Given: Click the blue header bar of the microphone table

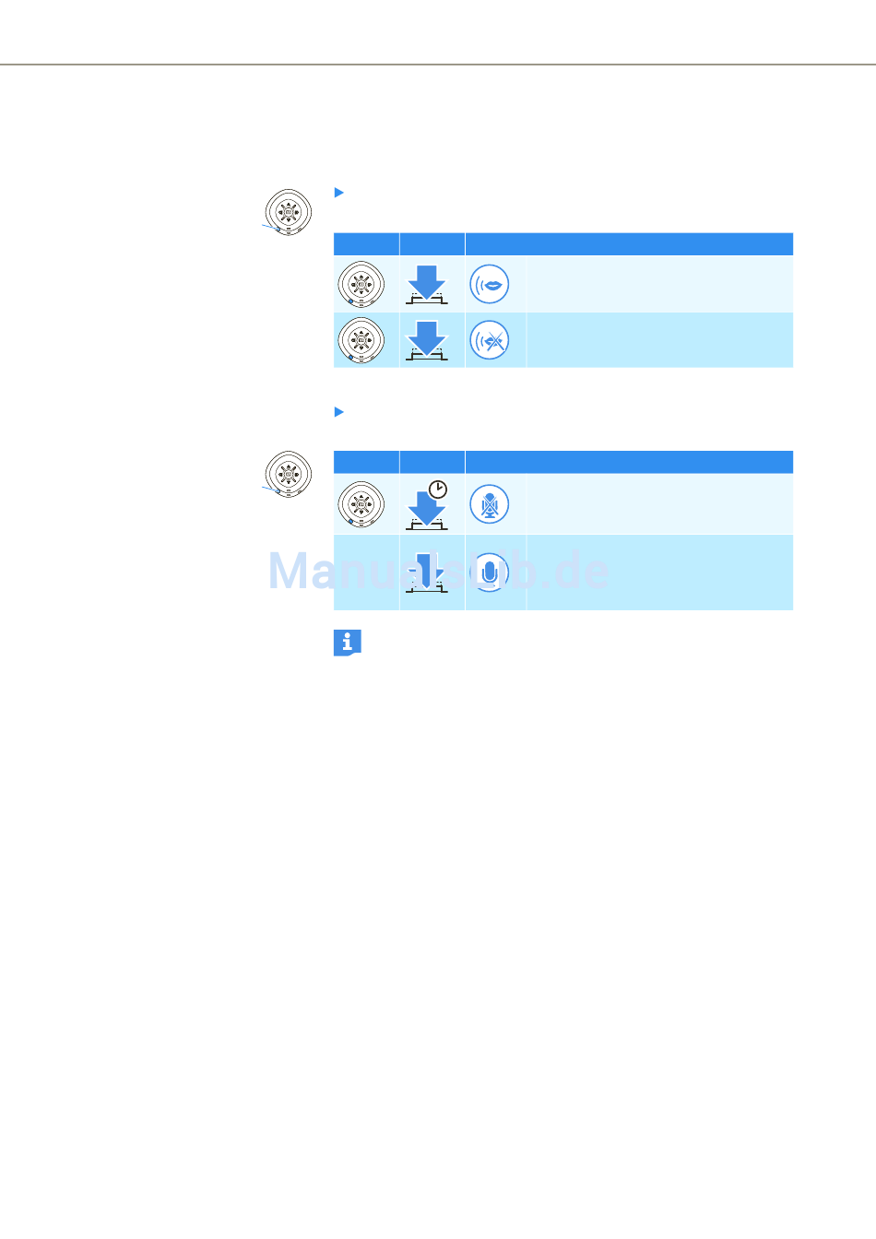Looking at the screenshot, I should pyautogui.click(x=563, y=462).
